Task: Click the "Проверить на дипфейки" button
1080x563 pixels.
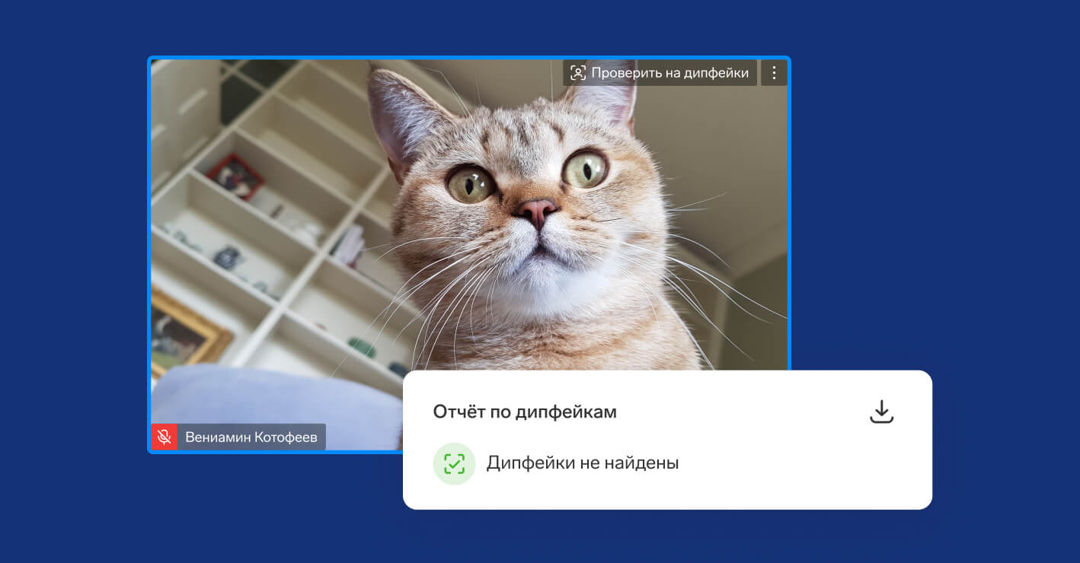Action: coord(660,73)
